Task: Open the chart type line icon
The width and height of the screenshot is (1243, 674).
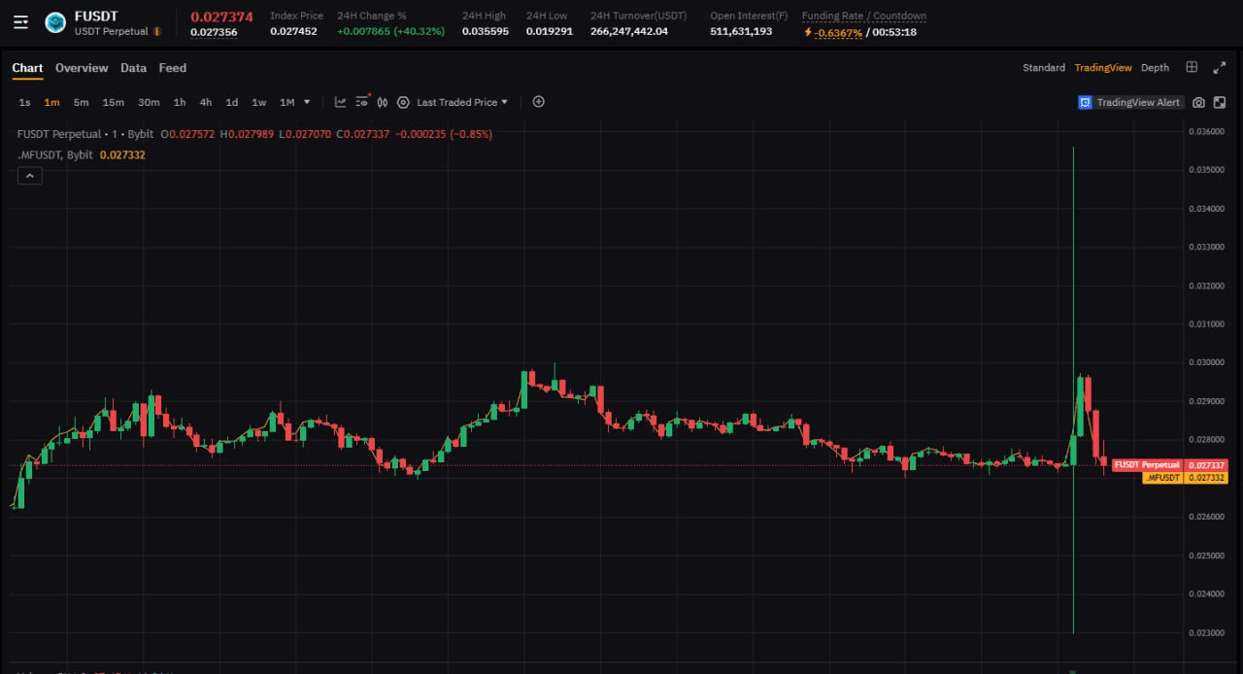Action: point(341,102)
